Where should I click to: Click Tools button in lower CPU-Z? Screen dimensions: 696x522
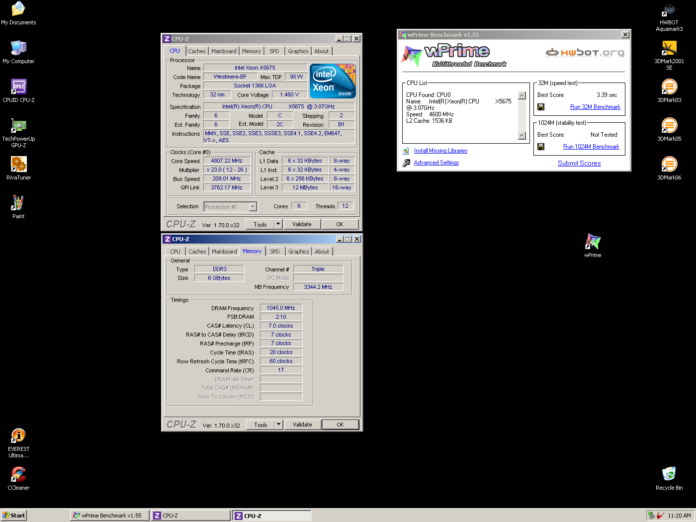click(261, 425)
